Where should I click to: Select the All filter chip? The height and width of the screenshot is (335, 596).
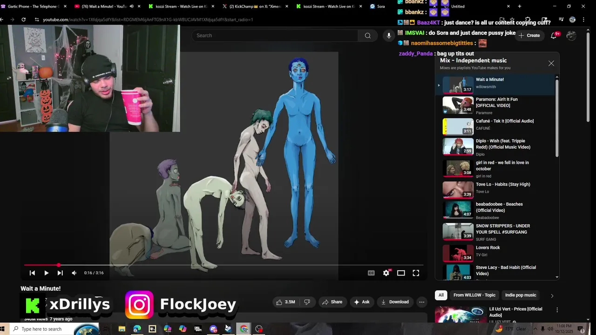pos(441,295)
